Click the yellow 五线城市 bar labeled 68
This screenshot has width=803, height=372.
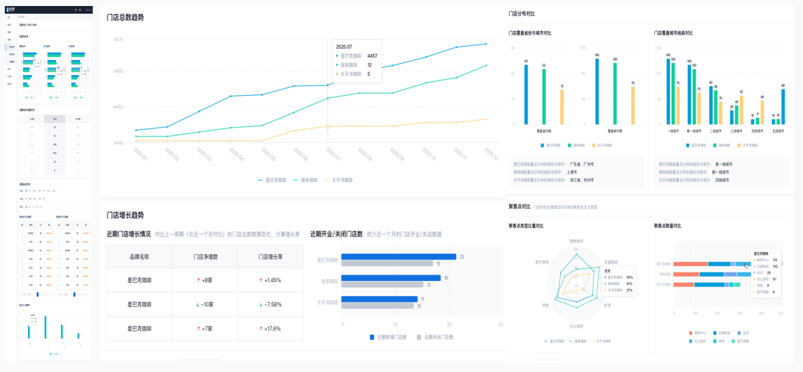tap(783, 107)
